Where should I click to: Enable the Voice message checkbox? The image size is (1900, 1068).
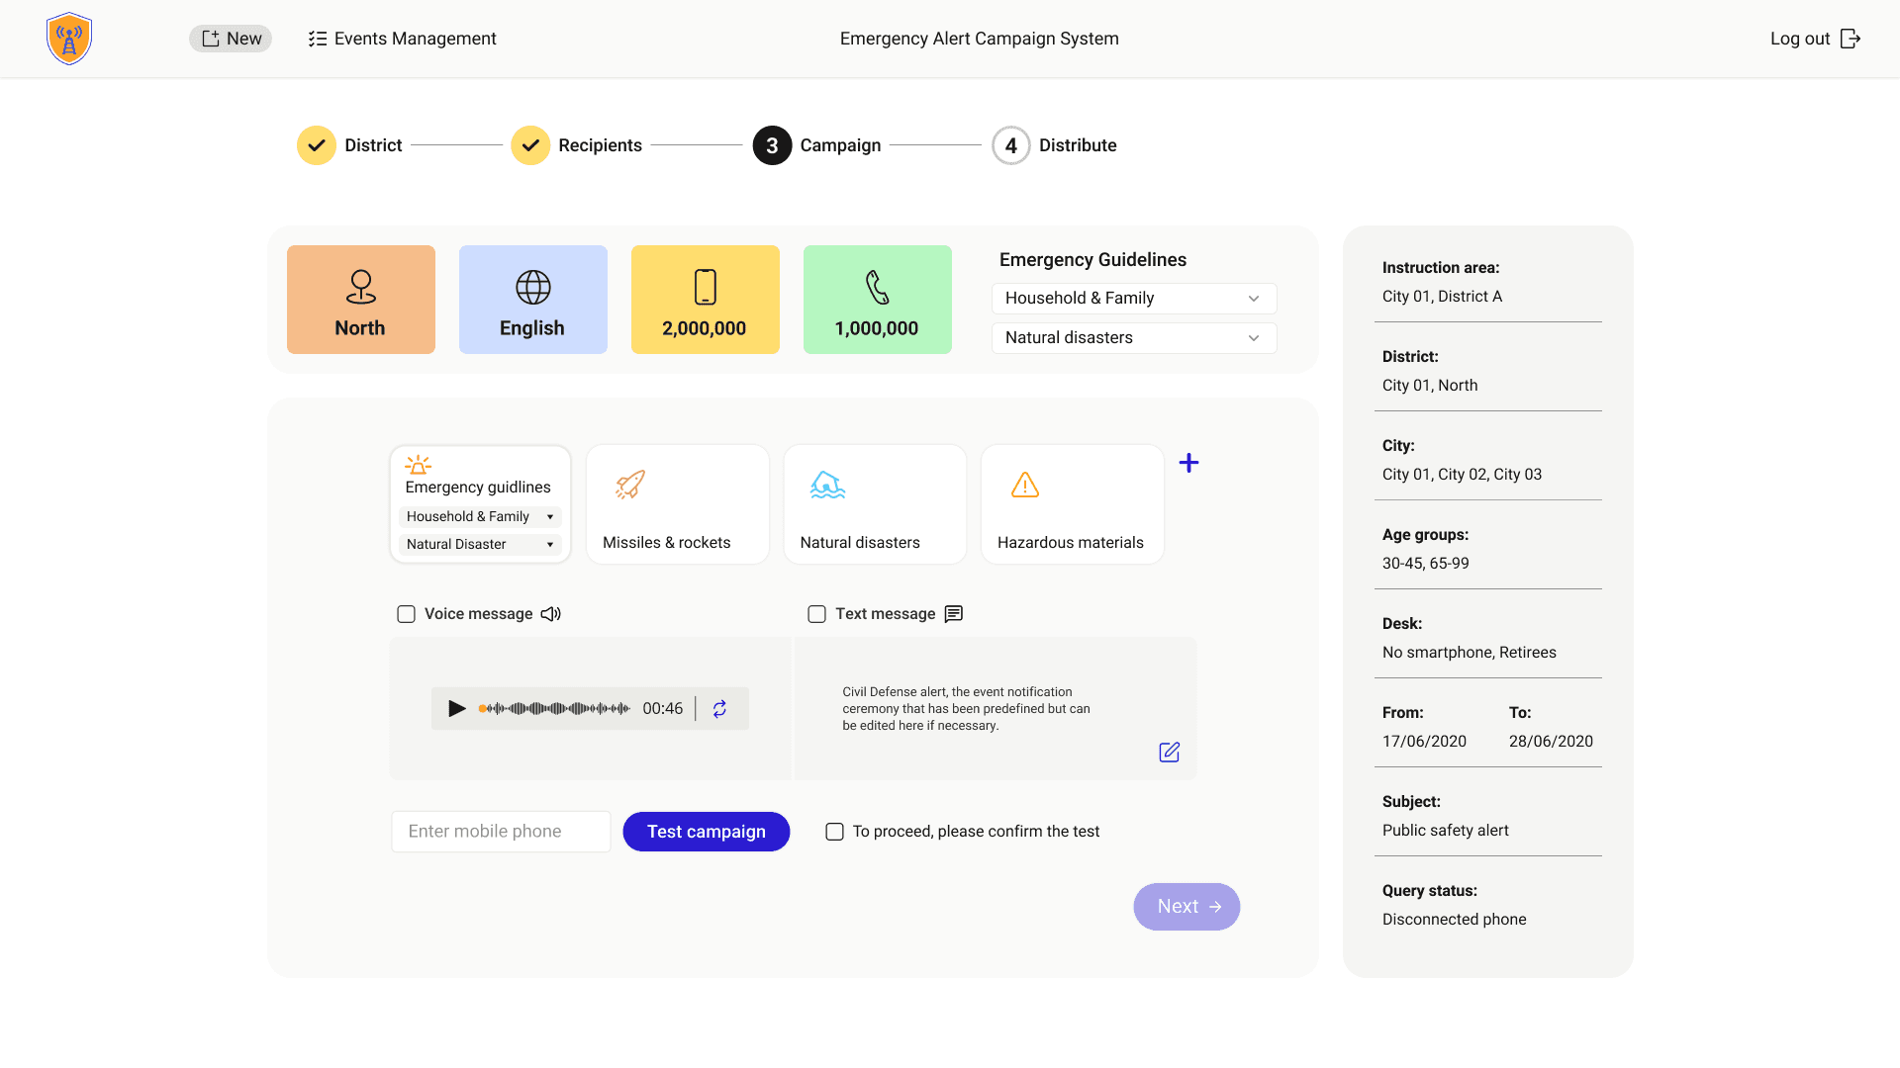[x=406, y=613]
